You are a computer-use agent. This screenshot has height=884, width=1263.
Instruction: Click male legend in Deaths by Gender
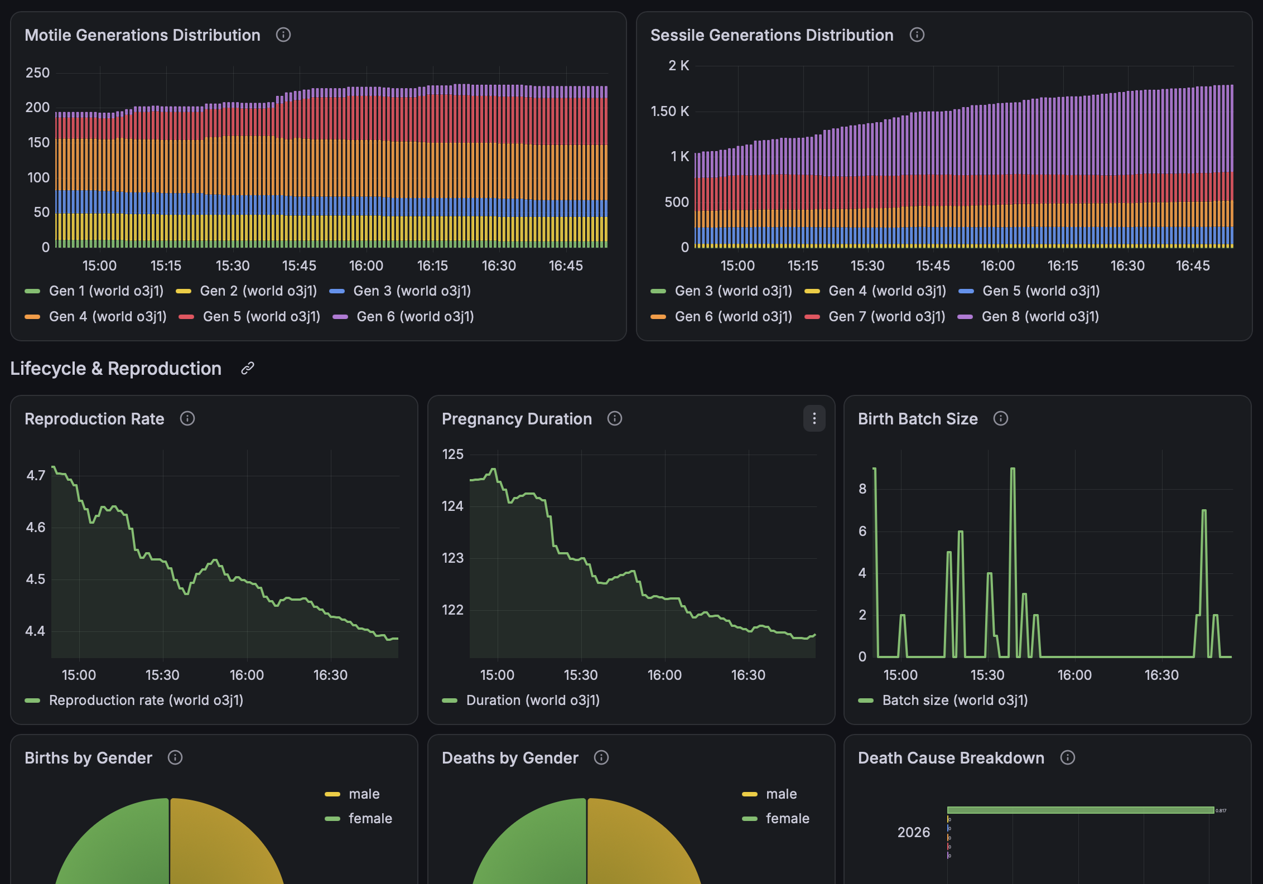coord(782,794)
